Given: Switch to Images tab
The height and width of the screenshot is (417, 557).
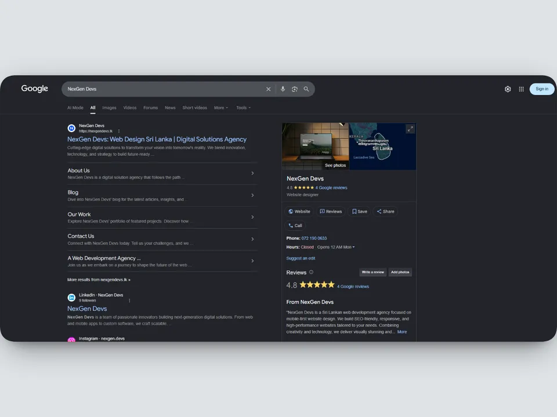Looking at the screenshot, I should point(110,108).
